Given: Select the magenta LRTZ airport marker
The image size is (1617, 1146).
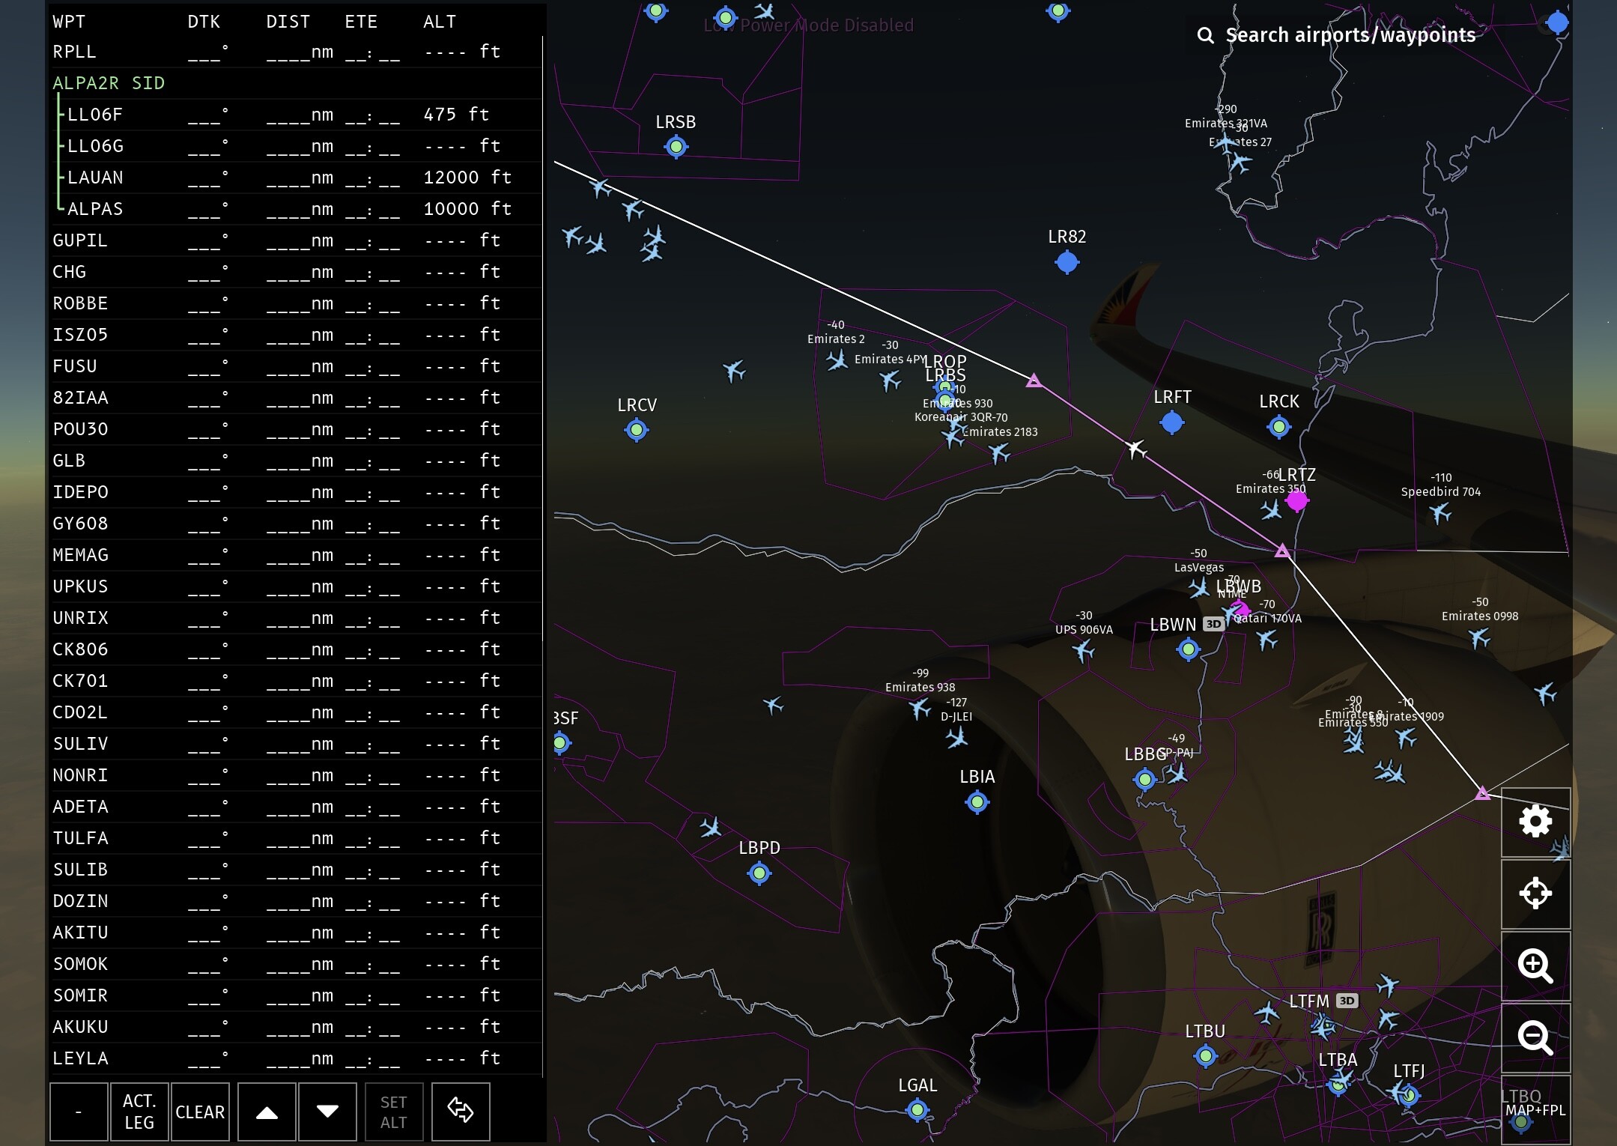Looking at the screenshot, I should (1296, 501).
